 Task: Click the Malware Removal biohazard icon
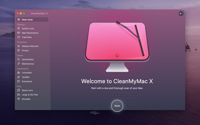pyautogui.click(x=18, y=46)
